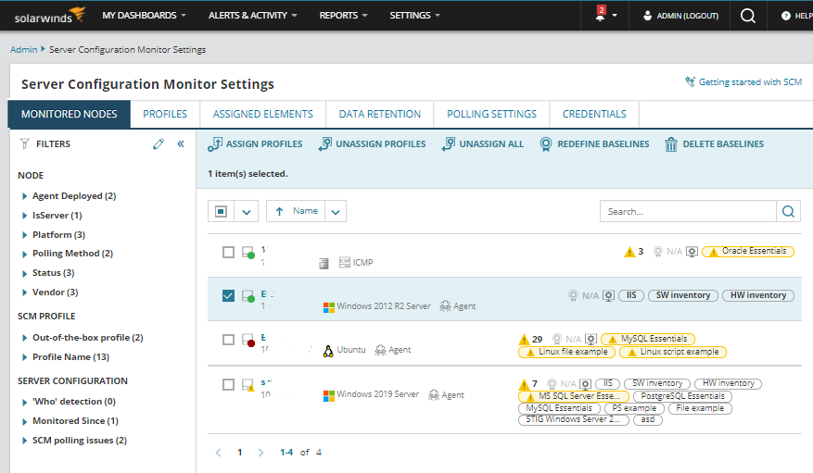Check the Windows 2019 Server node checkbox
The image size is (813, 473).
click(x=228, y=383)
